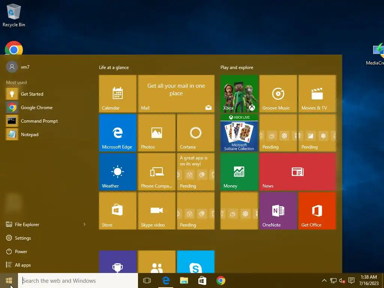This screenshot has width=384, height=288.
Task: Open the Get Office tile
Action: click(317, 210)
